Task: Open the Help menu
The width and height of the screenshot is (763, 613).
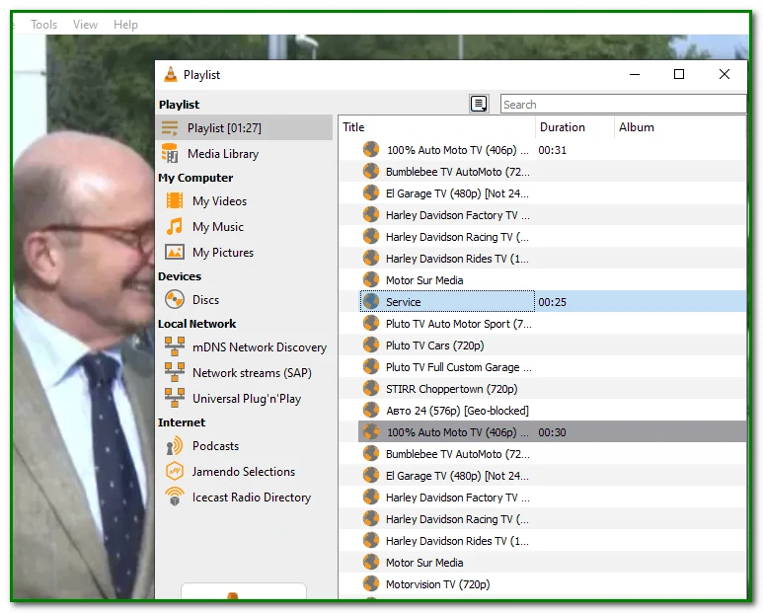Action: point(125,25)
